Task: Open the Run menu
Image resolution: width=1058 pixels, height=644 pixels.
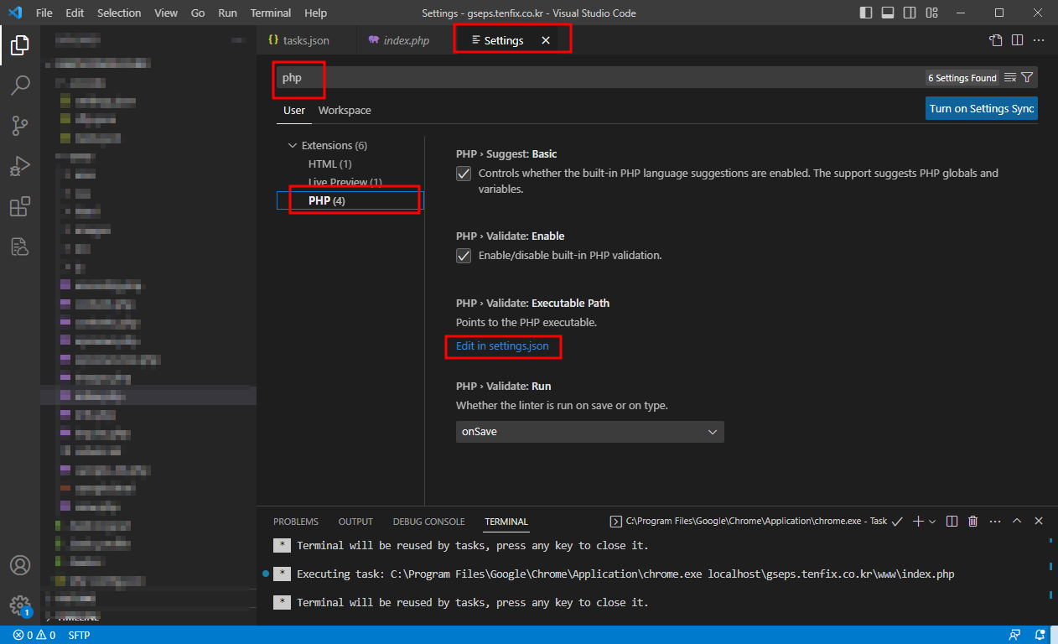Action: 227,13
